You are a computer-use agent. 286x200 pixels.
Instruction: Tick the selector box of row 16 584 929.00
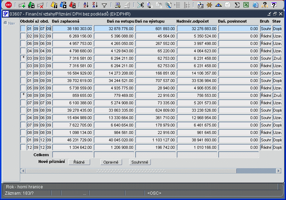23,73
